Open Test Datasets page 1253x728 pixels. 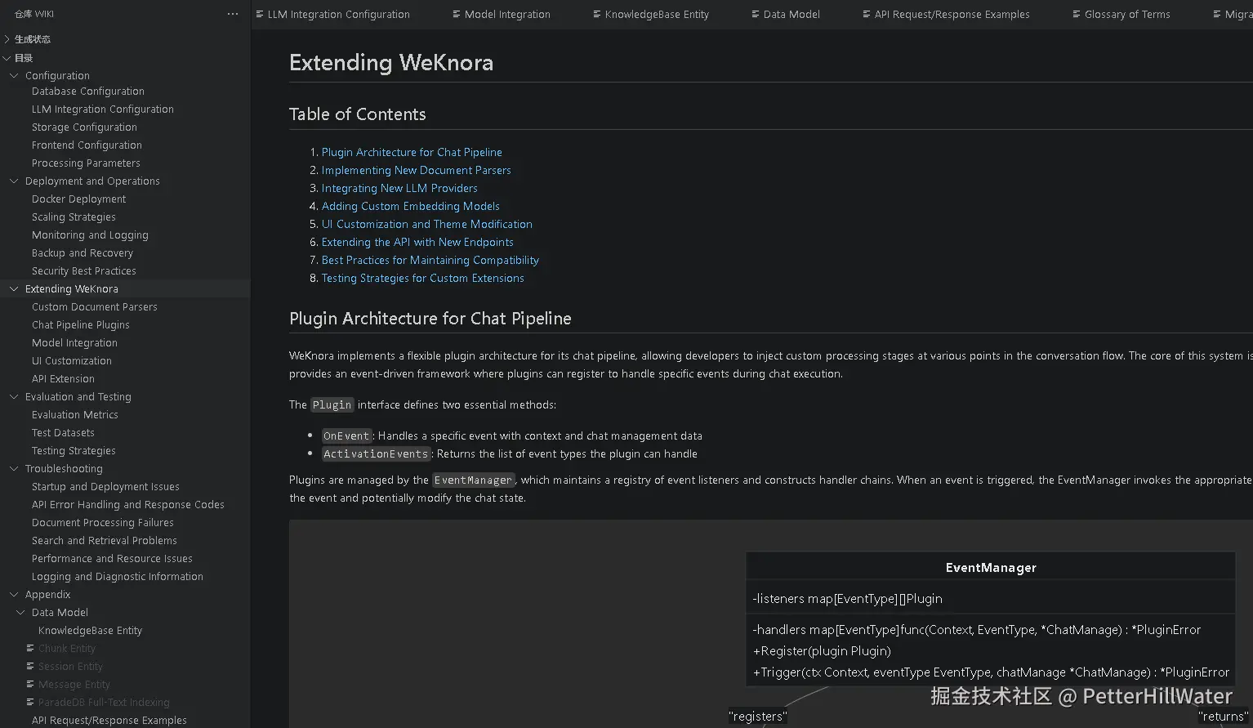63,433
